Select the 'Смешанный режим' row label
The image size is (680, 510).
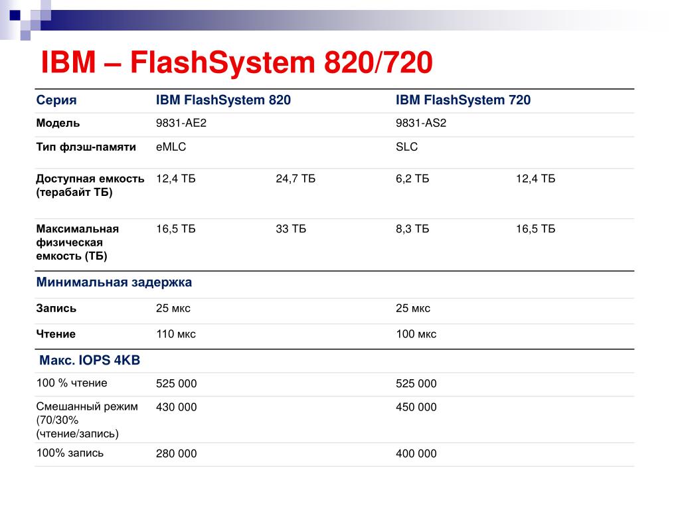pyautogui.click(x=87, y=420)
